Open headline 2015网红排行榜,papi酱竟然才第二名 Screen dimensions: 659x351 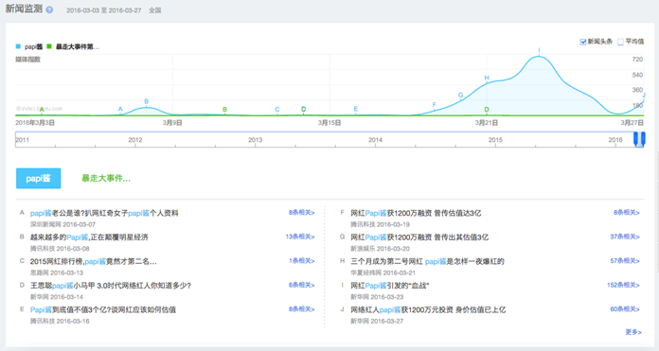(x=94, y=261)
